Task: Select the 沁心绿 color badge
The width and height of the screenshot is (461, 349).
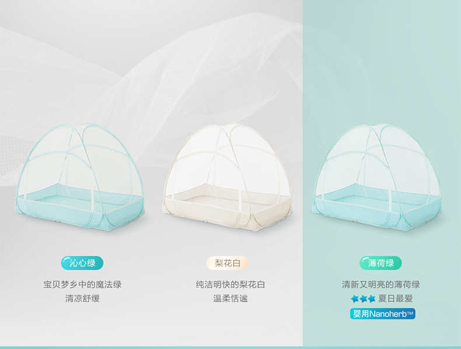Action: point(82,263)
